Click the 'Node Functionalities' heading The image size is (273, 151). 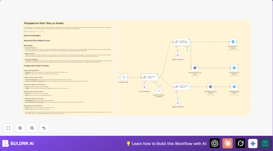click(32, 36)
